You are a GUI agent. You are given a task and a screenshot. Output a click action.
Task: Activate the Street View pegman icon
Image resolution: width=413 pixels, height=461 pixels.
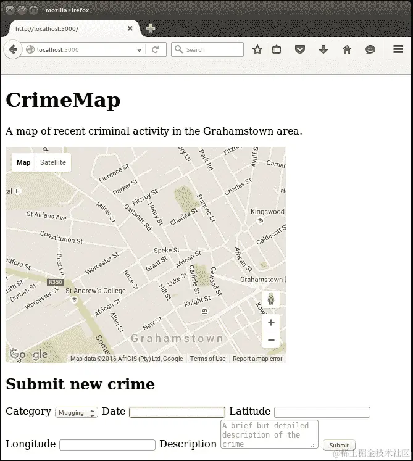click(271, 299)
